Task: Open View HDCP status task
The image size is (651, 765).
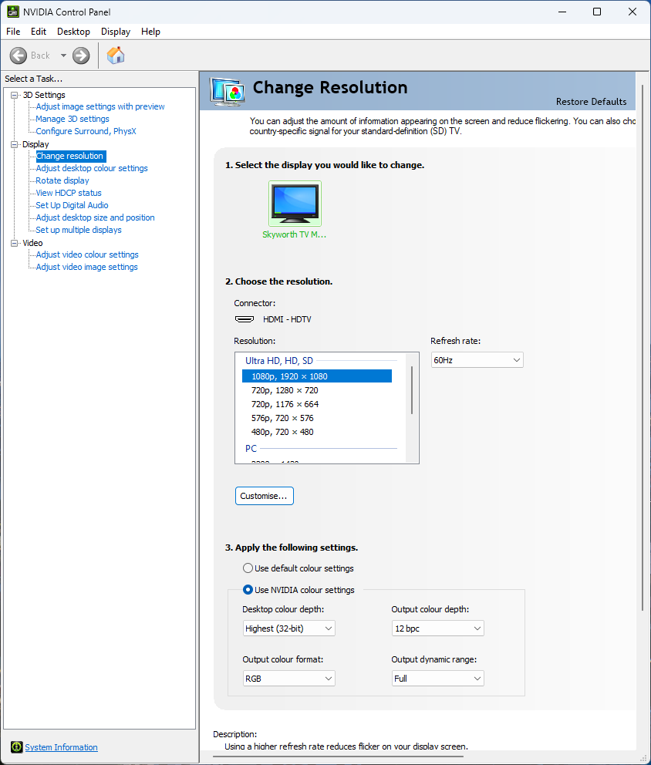Action: pyautogui.click(x=69, y=193)
